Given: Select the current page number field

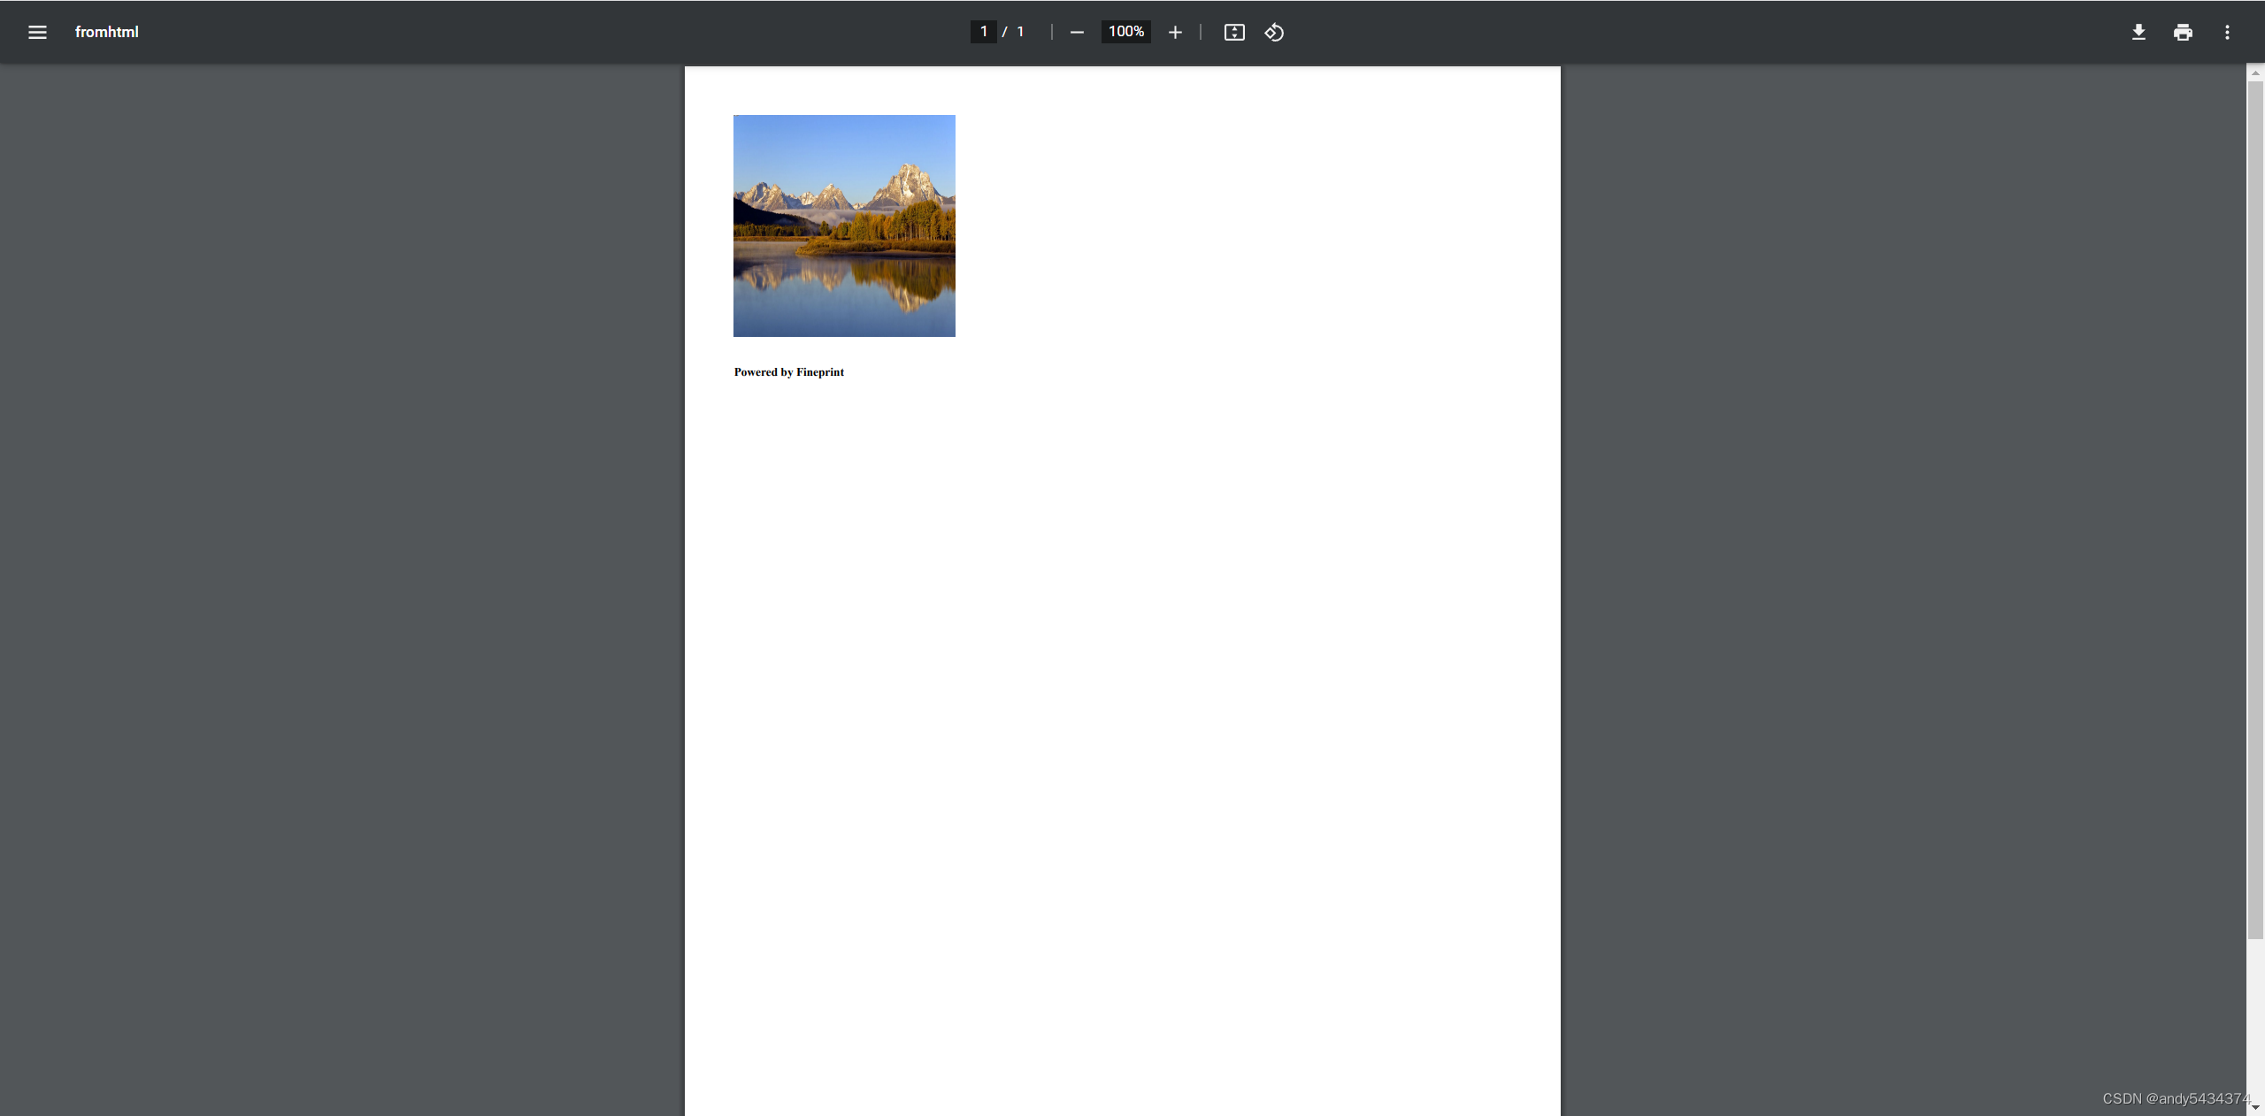Looking at the screenshot, I should click(983, 32).
